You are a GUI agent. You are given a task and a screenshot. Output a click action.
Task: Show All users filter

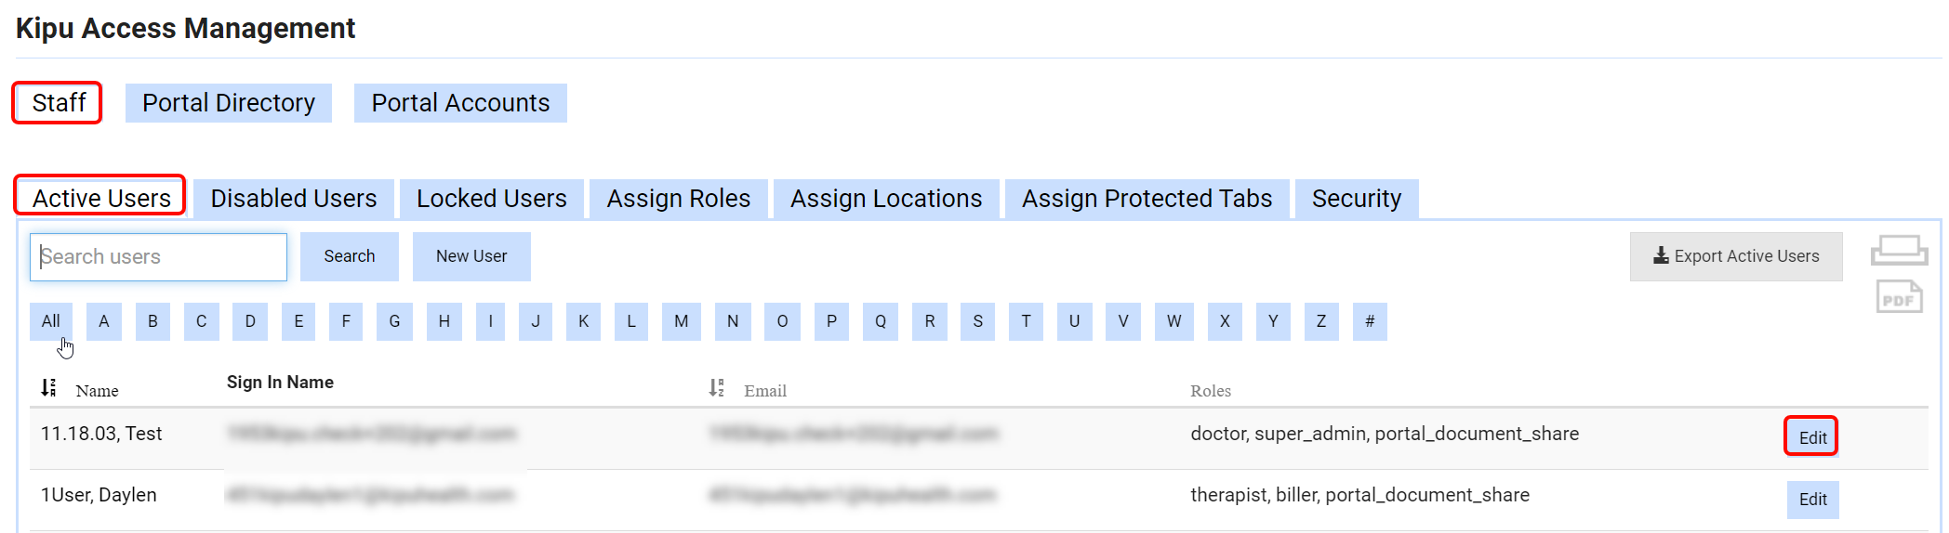pyautogui.click(x=51, y=321)
